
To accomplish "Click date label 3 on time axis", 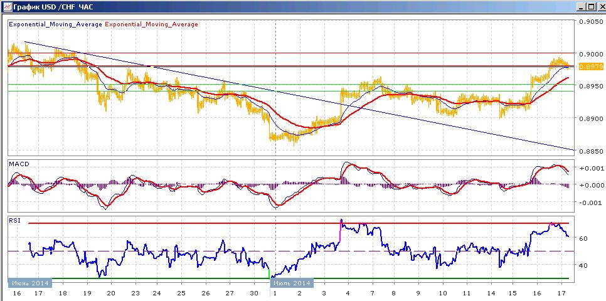I will tap(323, 293).
